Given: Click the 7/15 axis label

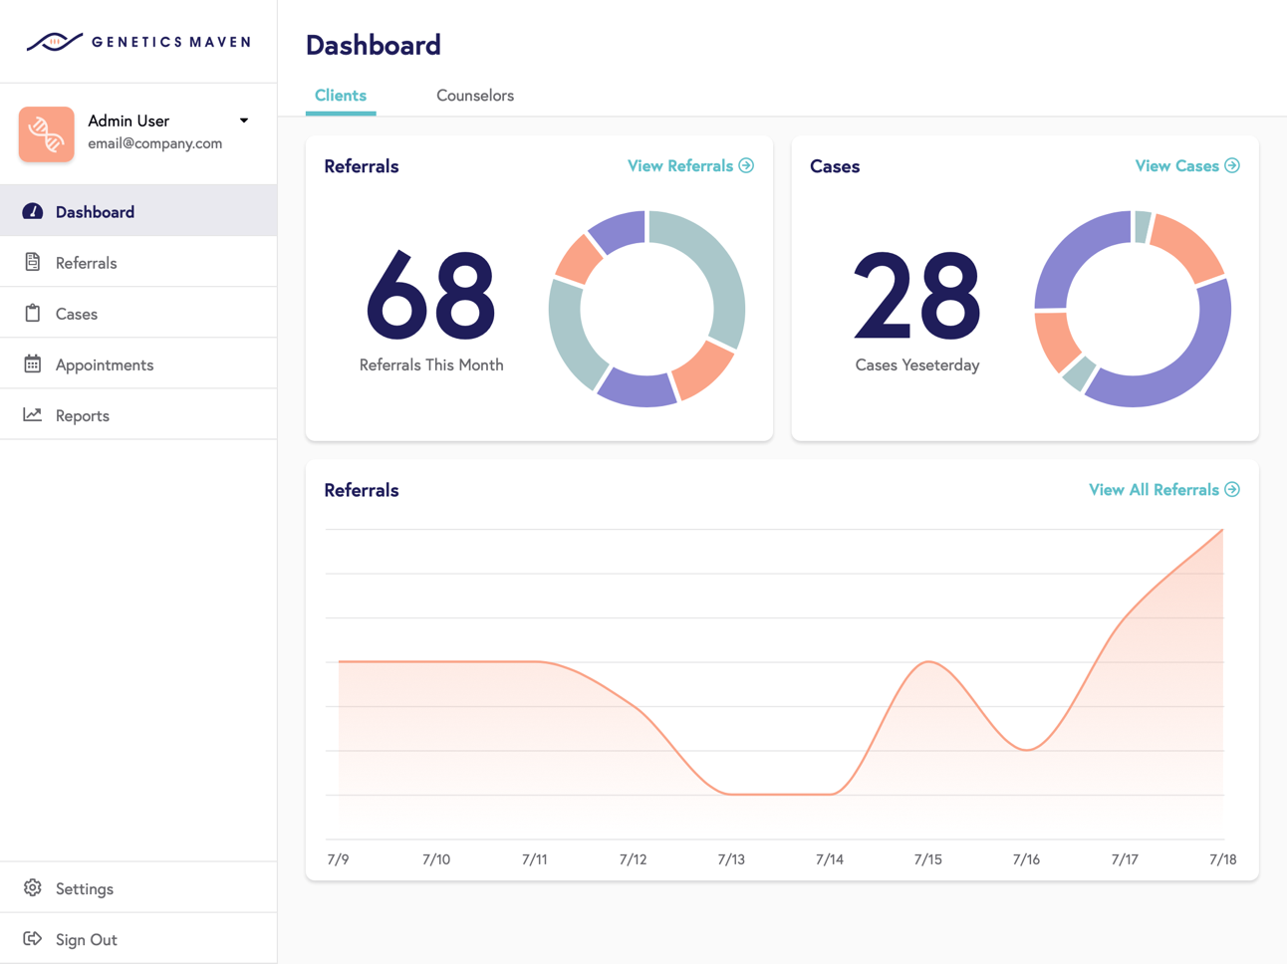Looking at the screenshot, I should click(927, 858).
